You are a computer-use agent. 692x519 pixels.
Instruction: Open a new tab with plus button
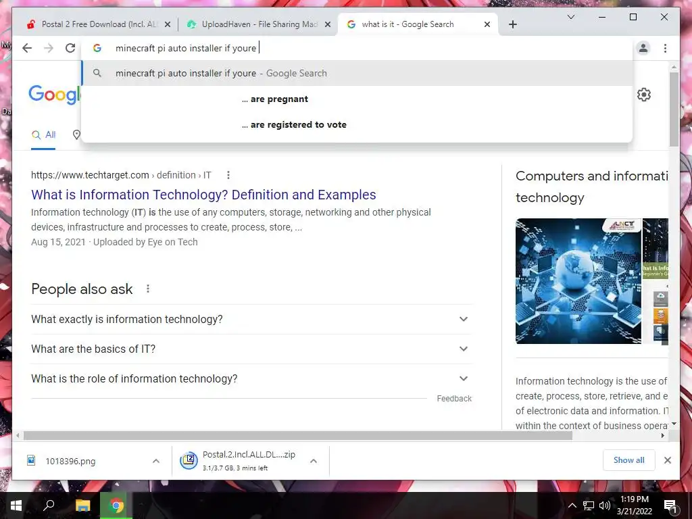512,24
